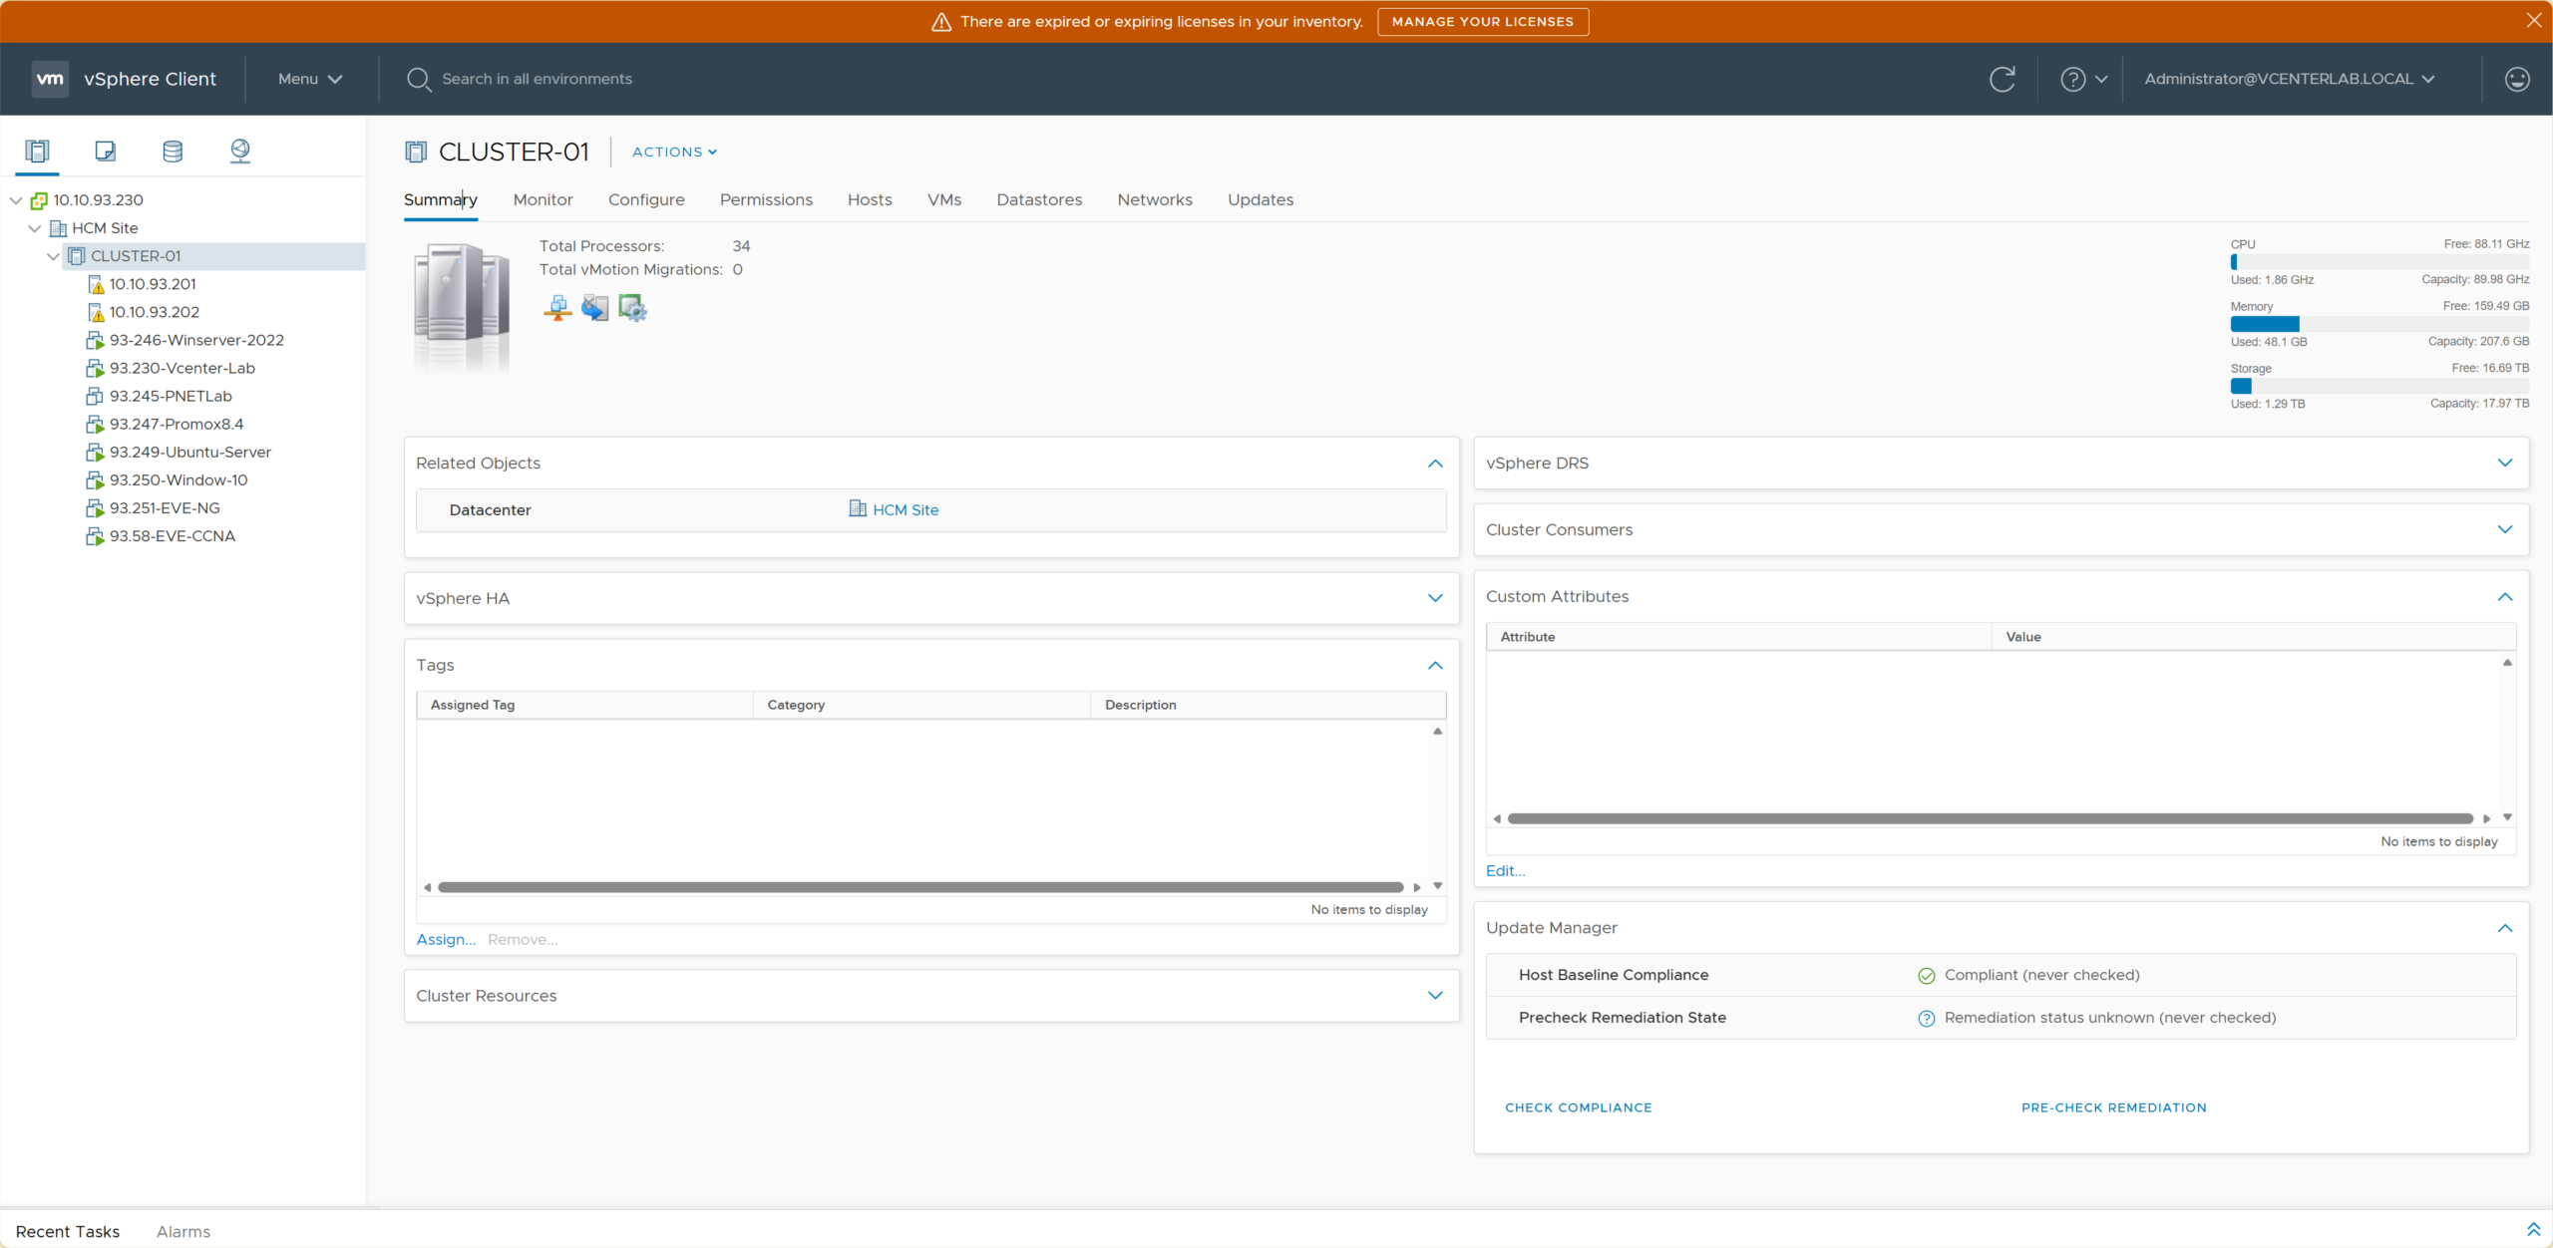The image size is (2553, 1248).
Task: Open the ACTIONS dropdown for CLUSTER-01
Action: point(674,152)
